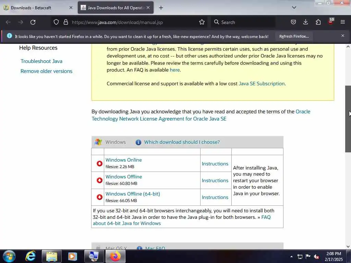This screenshot has width=351, height=263.
Task: Close the Java Downloads tab
Action: [x=148, y=8]
